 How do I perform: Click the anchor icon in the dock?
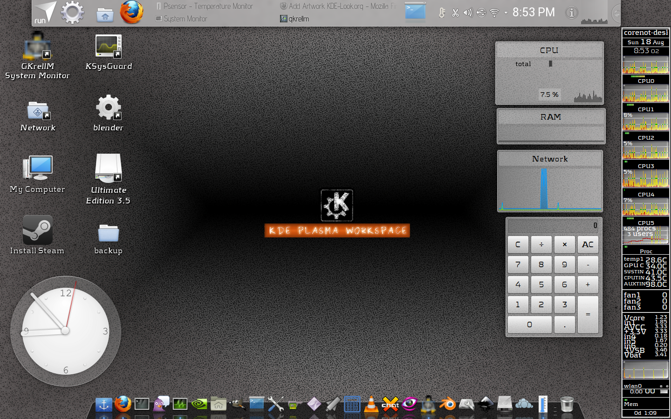coord(103,405)
